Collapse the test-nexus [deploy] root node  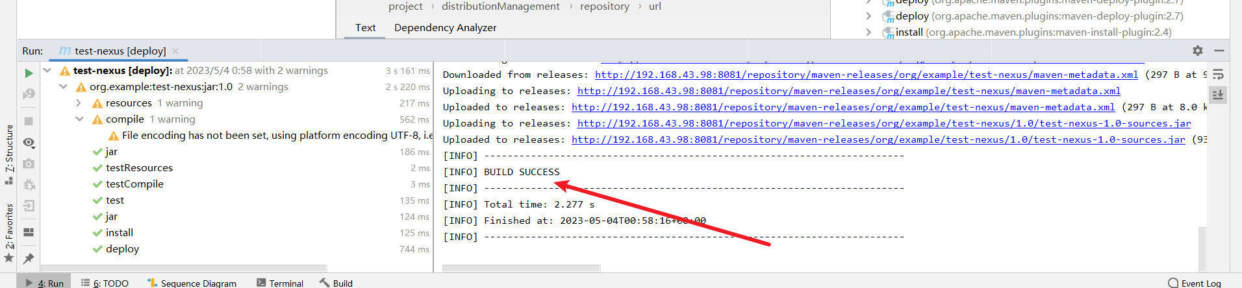[x=47, y=71]
